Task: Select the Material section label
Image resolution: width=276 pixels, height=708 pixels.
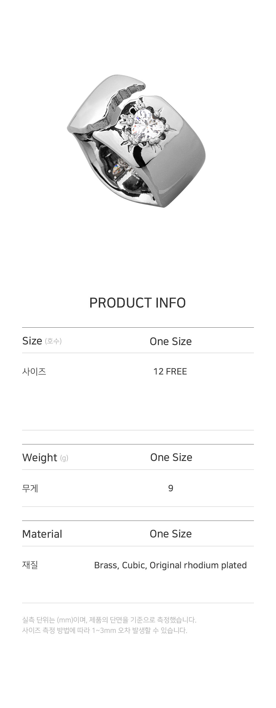Action: click(42, 534)
